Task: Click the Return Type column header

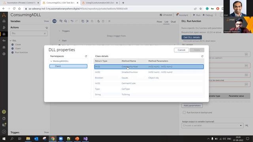Action: click(101, 61)
